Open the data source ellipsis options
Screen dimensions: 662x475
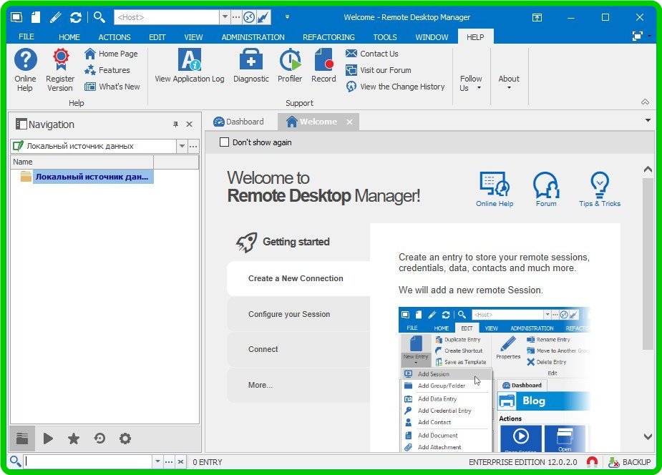[193, 146]
